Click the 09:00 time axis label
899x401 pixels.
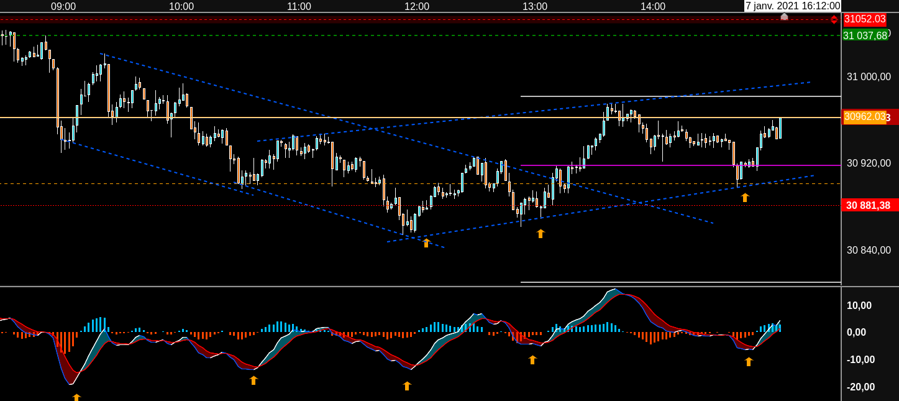point(63,6)
